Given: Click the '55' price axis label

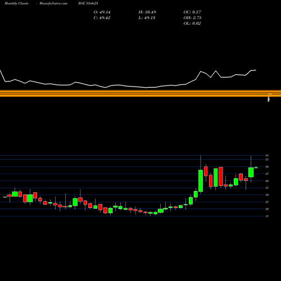Looking at the screenshot, I should [x=267, y=160].
